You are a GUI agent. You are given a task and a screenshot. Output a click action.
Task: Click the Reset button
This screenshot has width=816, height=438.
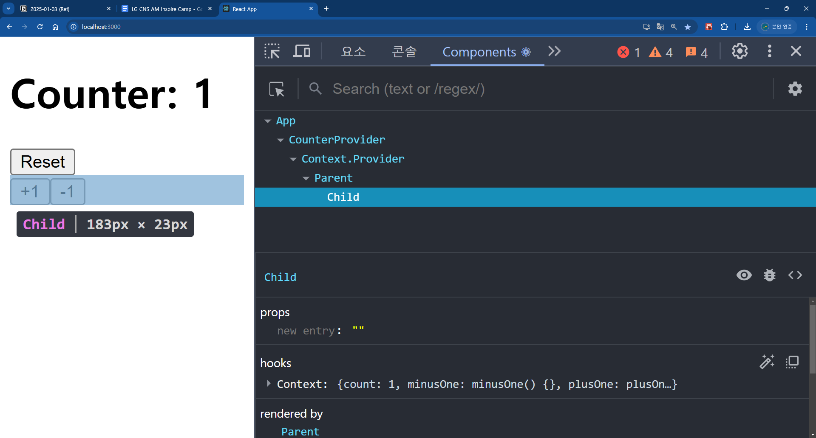42,162
